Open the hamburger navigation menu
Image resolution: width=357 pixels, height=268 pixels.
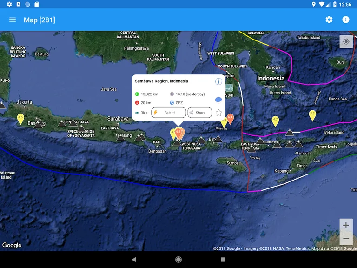point(13,20)
